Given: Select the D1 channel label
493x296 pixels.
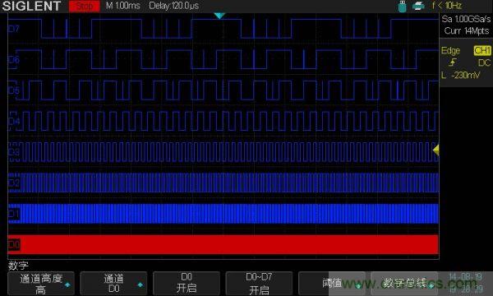Looking at the screenshot, I should pos(13,215).
